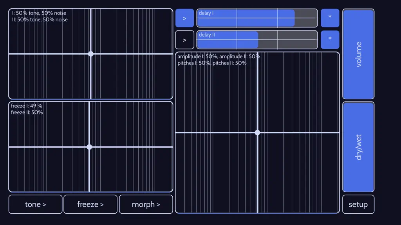Expand the freeze > menu
Screen dimensions: 401x225
tap(90, 204)
